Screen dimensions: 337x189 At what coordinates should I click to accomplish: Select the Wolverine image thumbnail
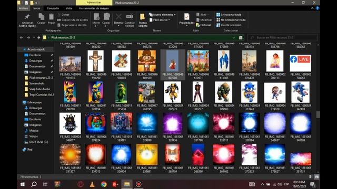click(172, 92)
